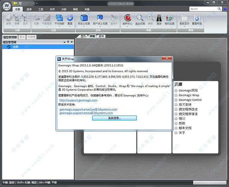Expand the 缩放 dropdown arrow
This screenshot has height=187, width=229.
[150, 27]
